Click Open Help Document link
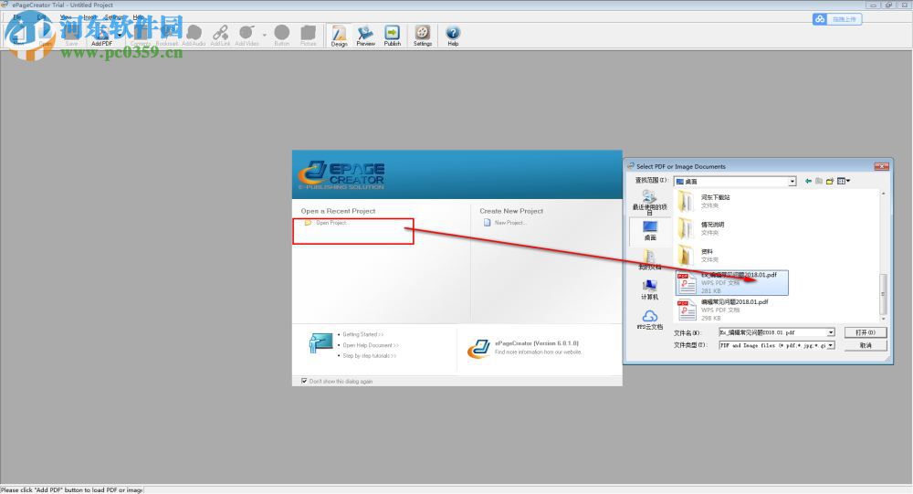This screenshot has height=494, width=913. 371,345
